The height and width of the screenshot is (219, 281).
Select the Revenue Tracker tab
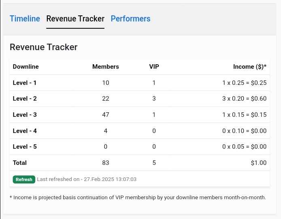[75, 19]
